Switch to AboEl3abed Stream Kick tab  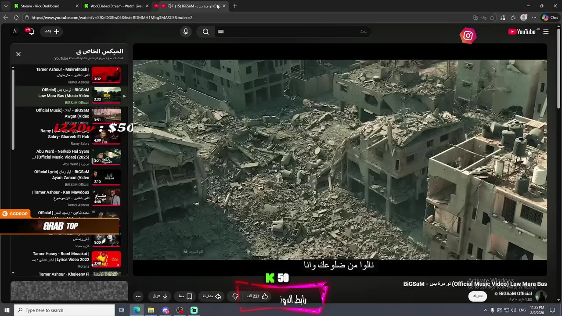tap(116, 6)
